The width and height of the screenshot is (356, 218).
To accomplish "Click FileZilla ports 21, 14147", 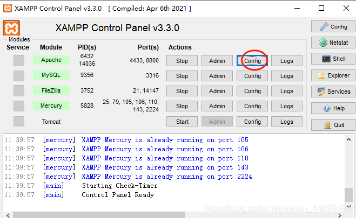I will tap(146, 90).
